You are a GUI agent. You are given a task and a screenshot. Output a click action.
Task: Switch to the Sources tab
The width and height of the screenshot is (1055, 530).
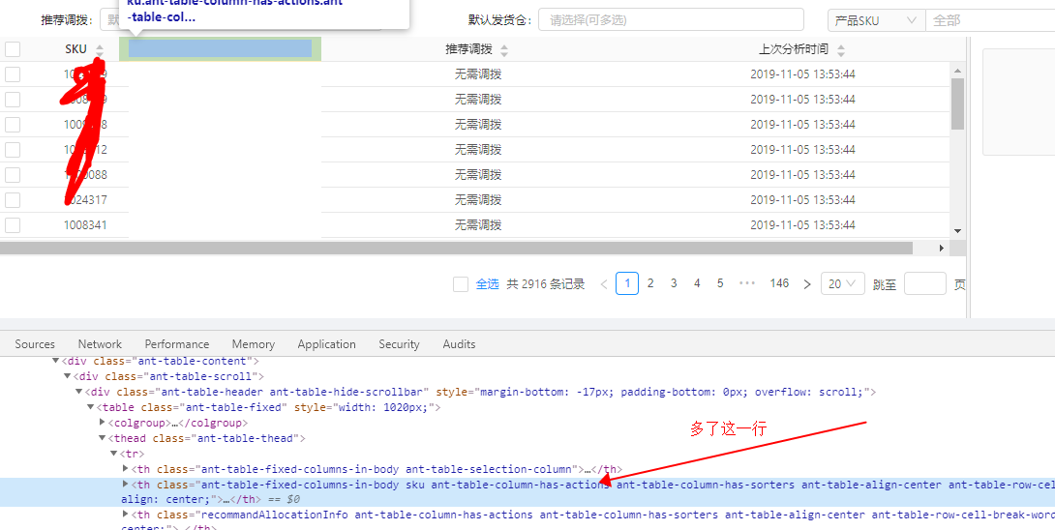tap(35, 343)
